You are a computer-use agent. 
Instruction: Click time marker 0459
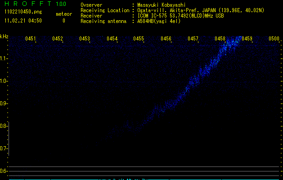pos(247,39)
